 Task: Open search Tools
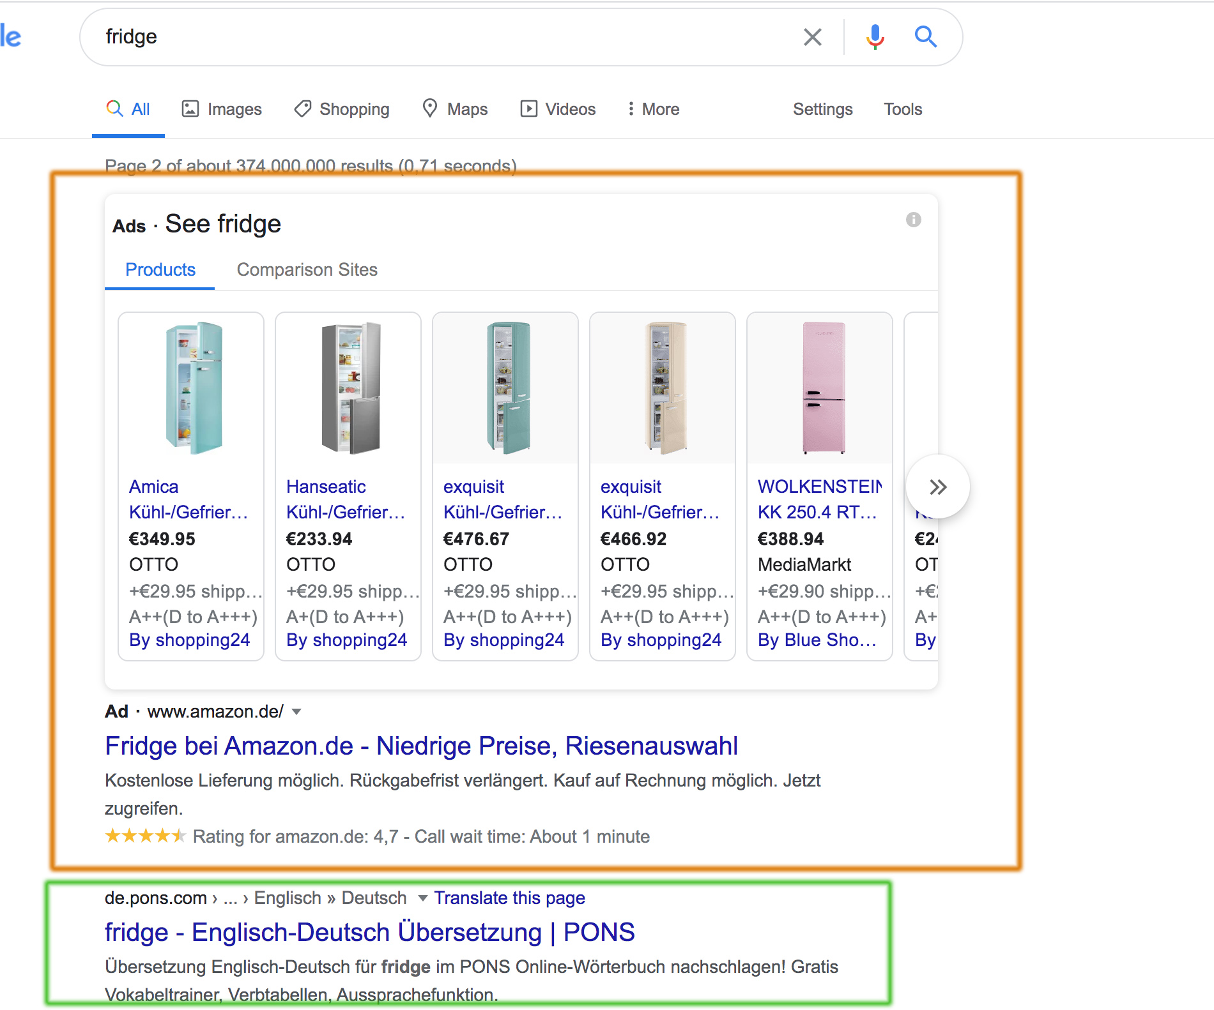(903, 109)
